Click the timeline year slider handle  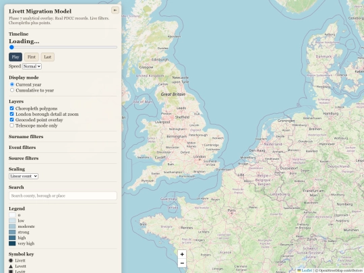[x=11, y=47]
